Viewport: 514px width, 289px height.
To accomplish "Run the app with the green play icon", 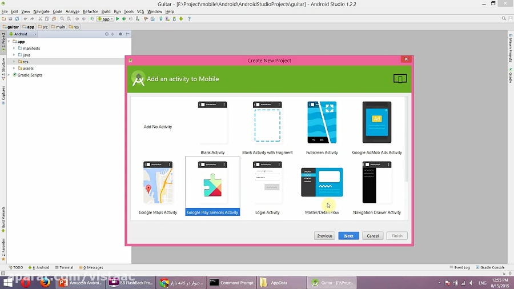I will (x=117, y=19).
